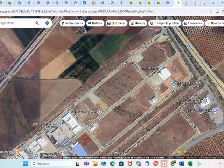Show Museos on the map
The image size is (224, 168).
pyautogui.click(x=138, y=23)
